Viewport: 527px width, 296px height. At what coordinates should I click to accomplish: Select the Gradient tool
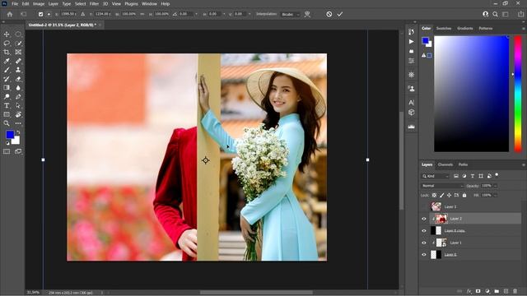click(7, 88)
